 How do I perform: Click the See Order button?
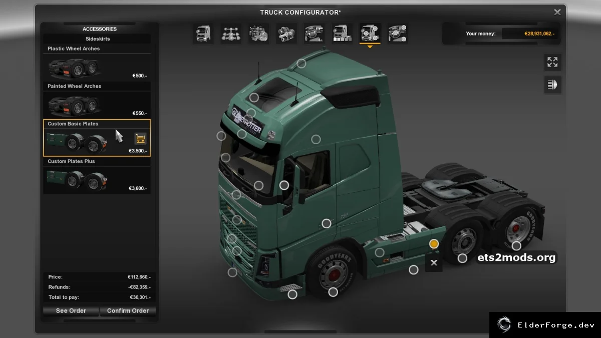(71, 310)
